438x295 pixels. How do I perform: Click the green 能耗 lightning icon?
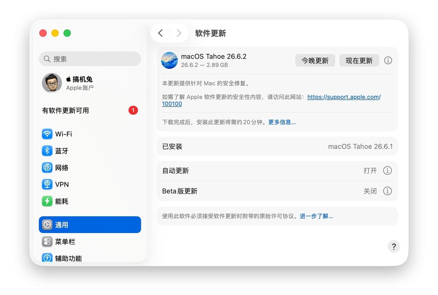pyautogui.click(x=47, y=201)
